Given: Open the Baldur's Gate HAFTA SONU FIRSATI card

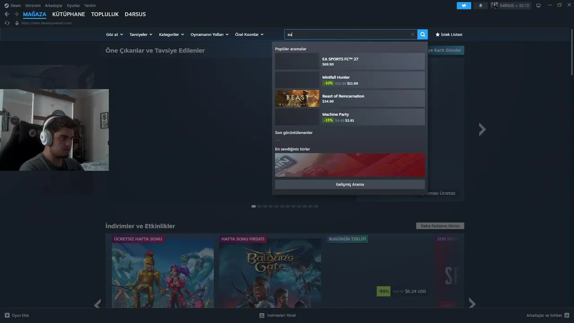Looking at the screenshot, I should click(x=270, y=271).
